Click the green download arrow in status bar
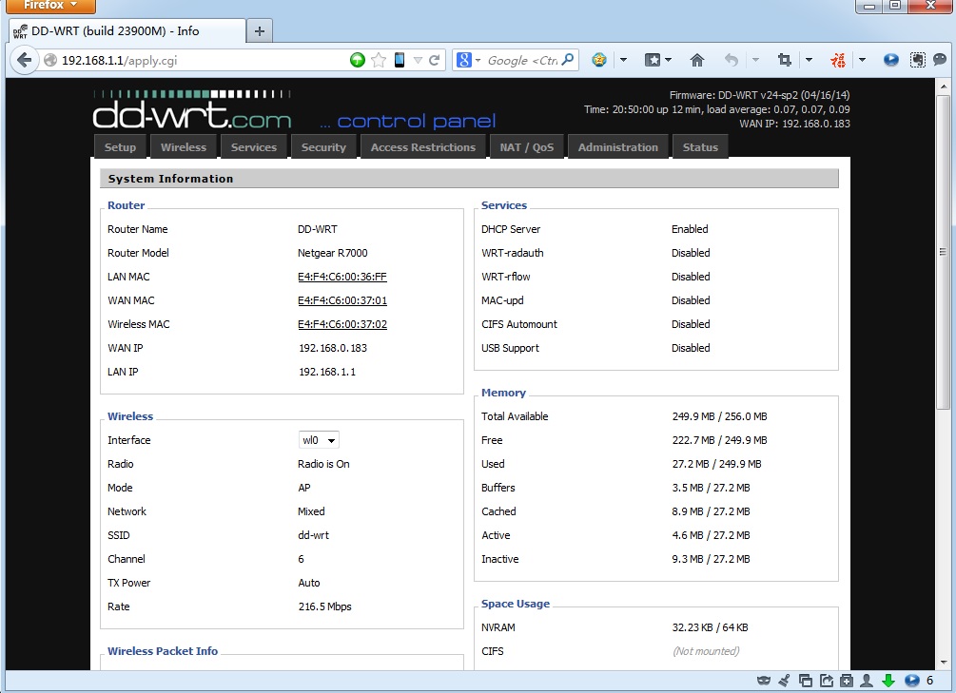 tap(888, 680)
